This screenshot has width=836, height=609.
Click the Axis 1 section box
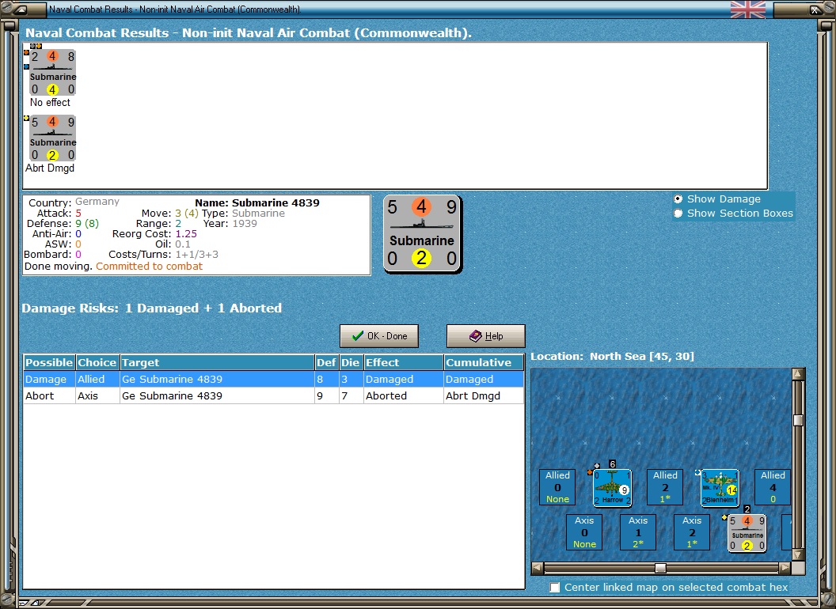pos(638,531)
